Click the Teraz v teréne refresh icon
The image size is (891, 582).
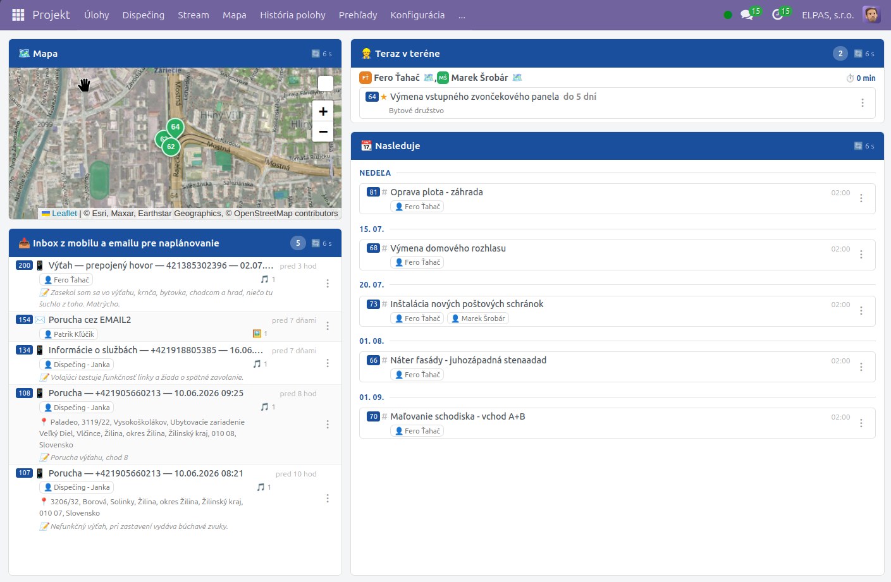pyautogui.click(x=858, y=54)
